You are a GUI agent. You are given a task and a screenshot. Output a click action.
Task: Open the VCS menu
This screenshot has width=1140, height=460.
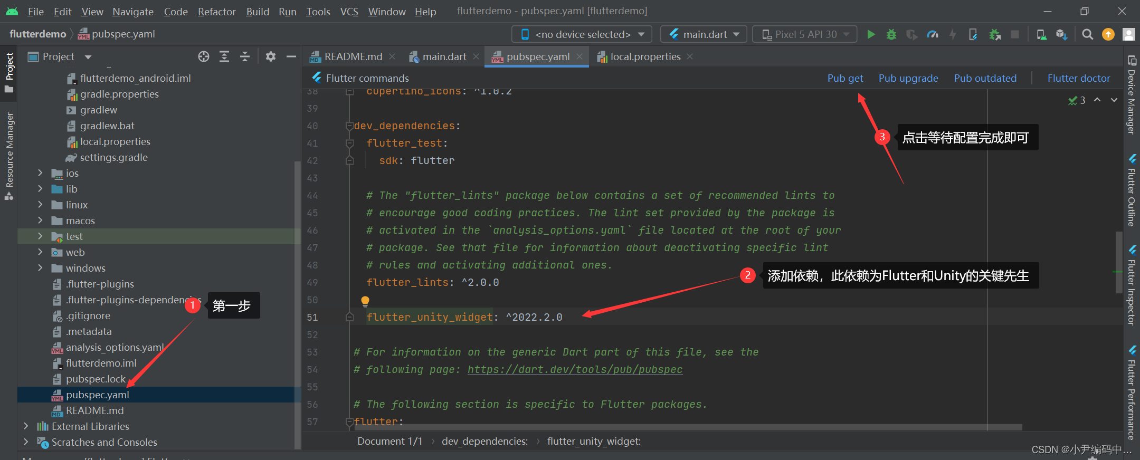click(x=349, y=12)
